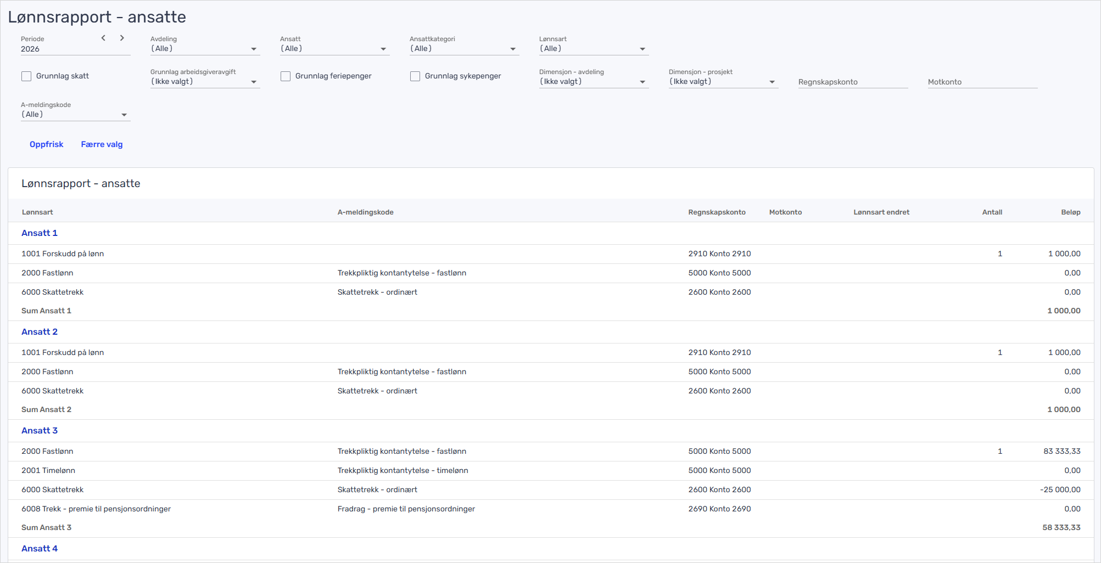
Task: Expand the A-meldingskode dropdown
Action: pos(75,115)
